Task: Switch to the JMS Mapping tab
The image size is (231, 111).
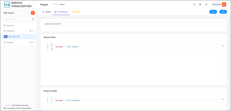Action: (61, 12)
